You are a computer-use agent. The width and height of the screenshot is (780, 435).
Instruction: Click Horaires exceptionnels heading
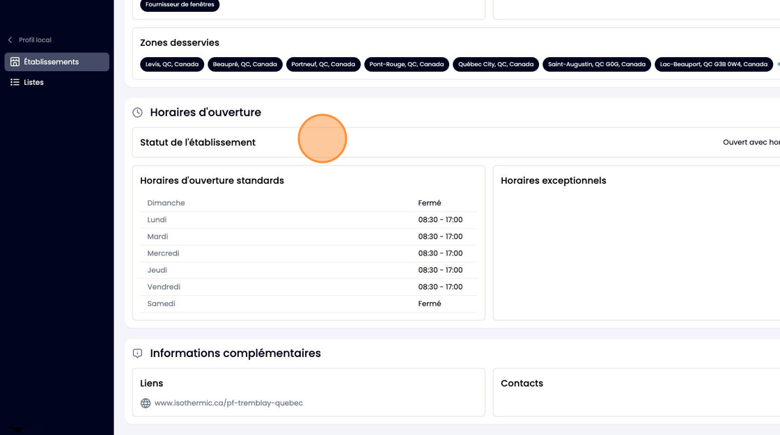tap(553, 181)
